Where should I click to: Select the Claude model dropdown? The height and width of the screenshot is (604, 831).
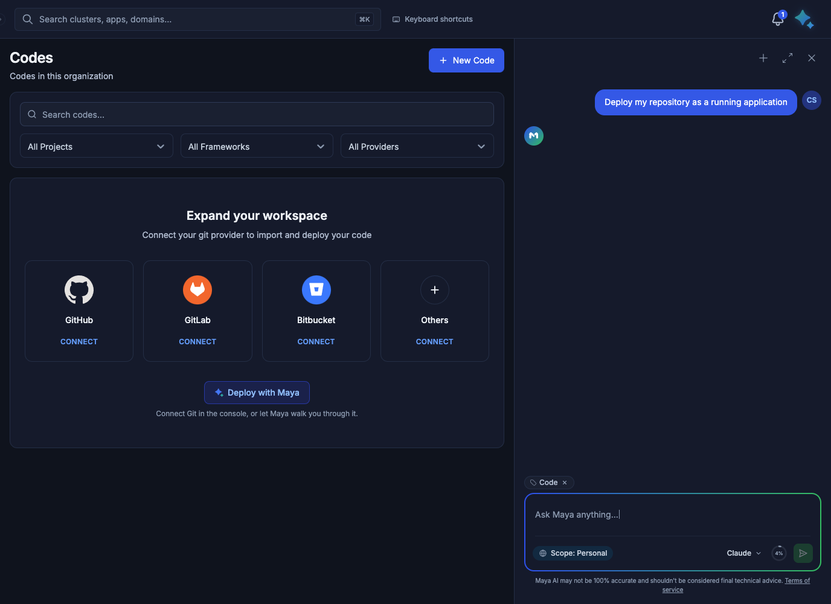click(x=744, y=553)
